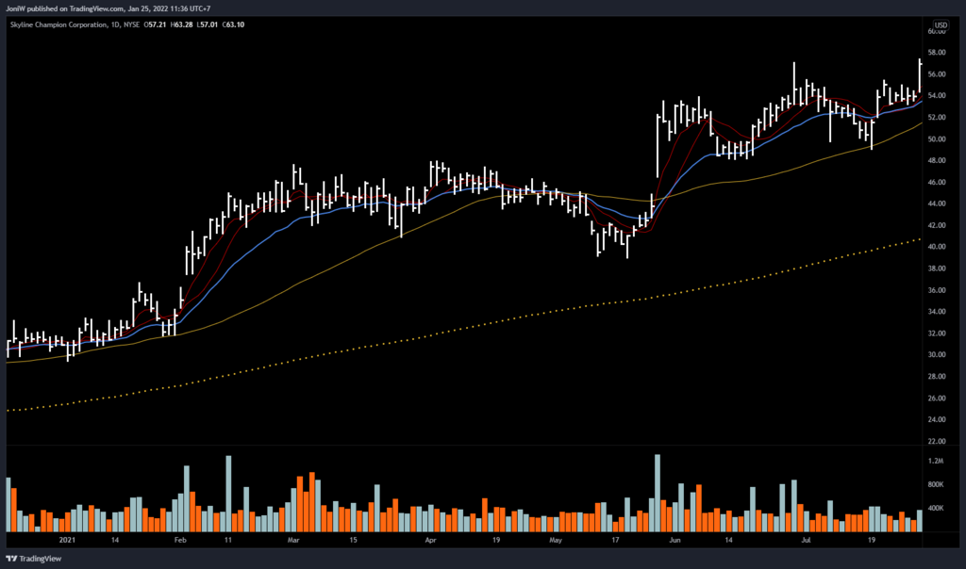Click the 400K volume axis label
This screenshot has width=966, height=569.
(937, 509)
